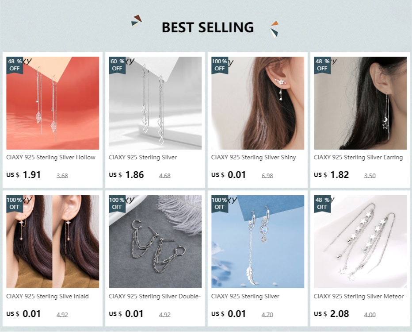Image resolution: width=412 pixels, height=332 pixels.
Task: Open CIAXY 925 Sterling Silver Shiny link
Action: coord(254,157)
